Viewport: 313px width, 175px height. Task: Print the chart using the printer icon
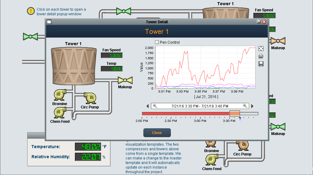[x=261, y=56]
